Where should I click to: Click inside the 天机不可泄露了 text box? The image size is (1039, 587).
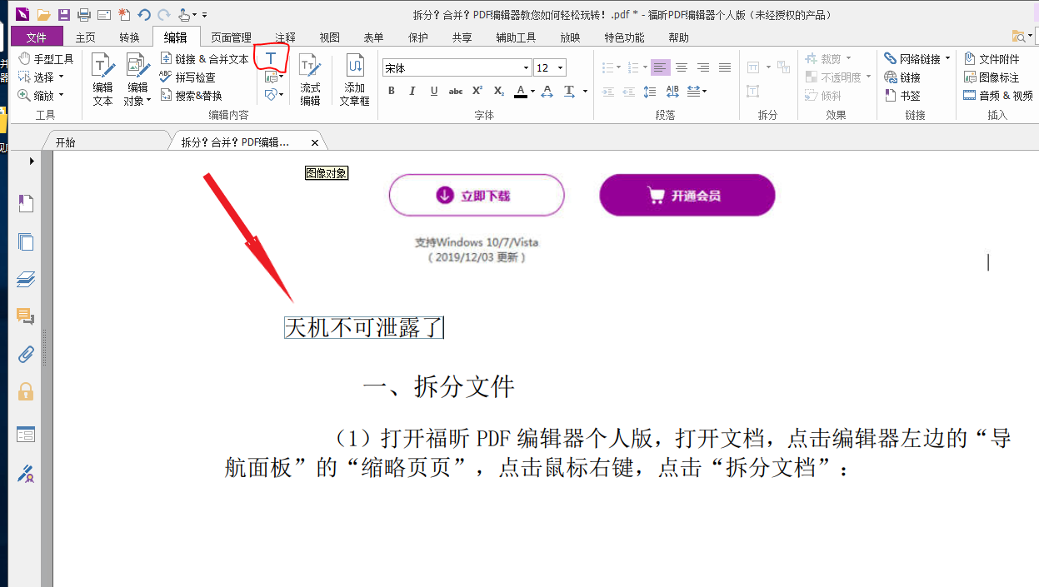coord(364,328)
